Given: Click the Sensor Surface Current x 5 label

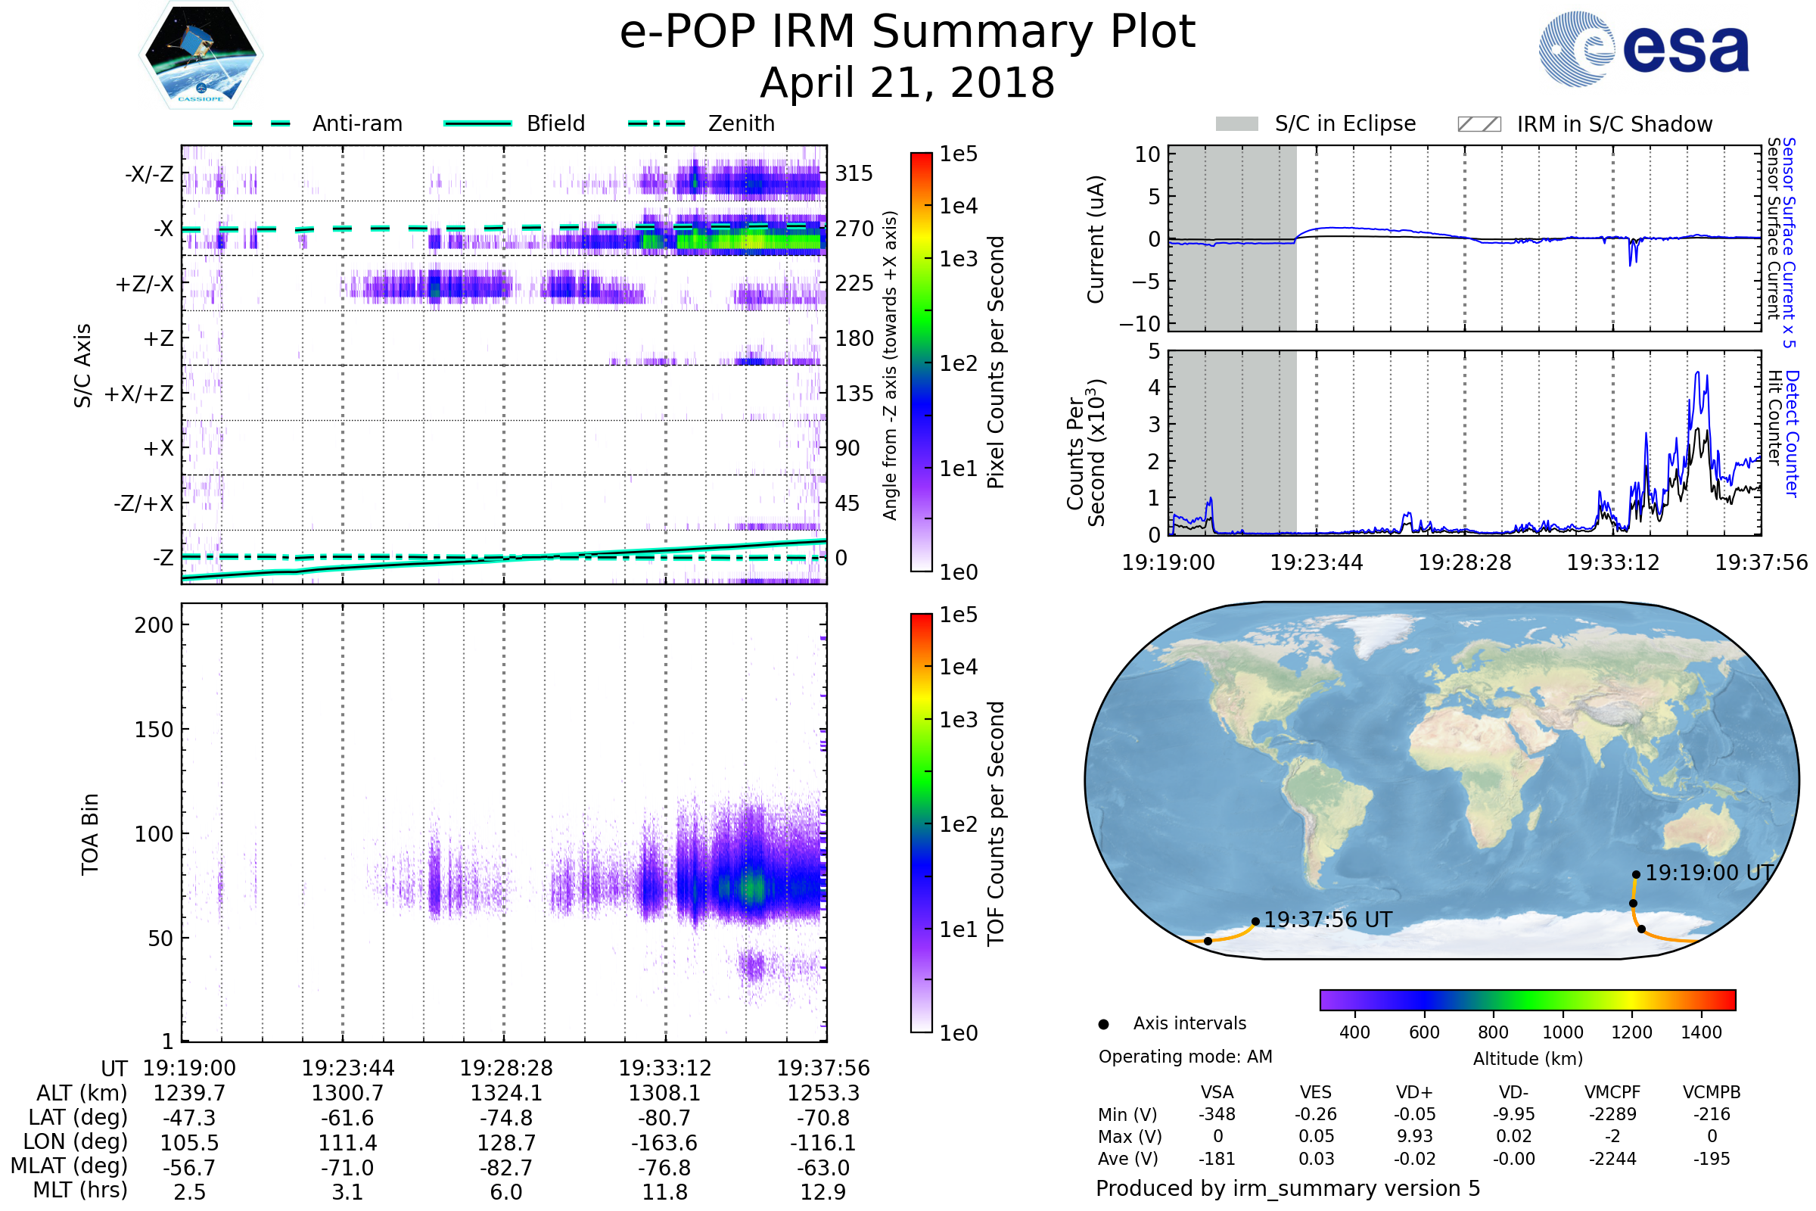Looking at the screenshot, I should [1789, 242].
